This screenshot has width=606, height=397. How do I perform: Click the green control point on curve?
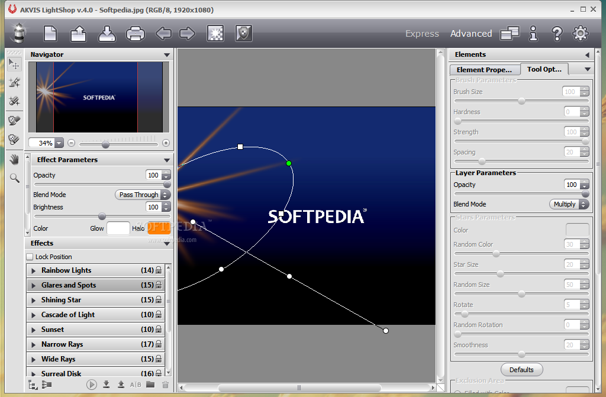point(289,163)
